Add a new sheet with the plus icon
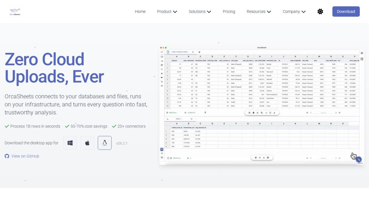369x207 pixels. pyautogui.click(x=199, y=52)
